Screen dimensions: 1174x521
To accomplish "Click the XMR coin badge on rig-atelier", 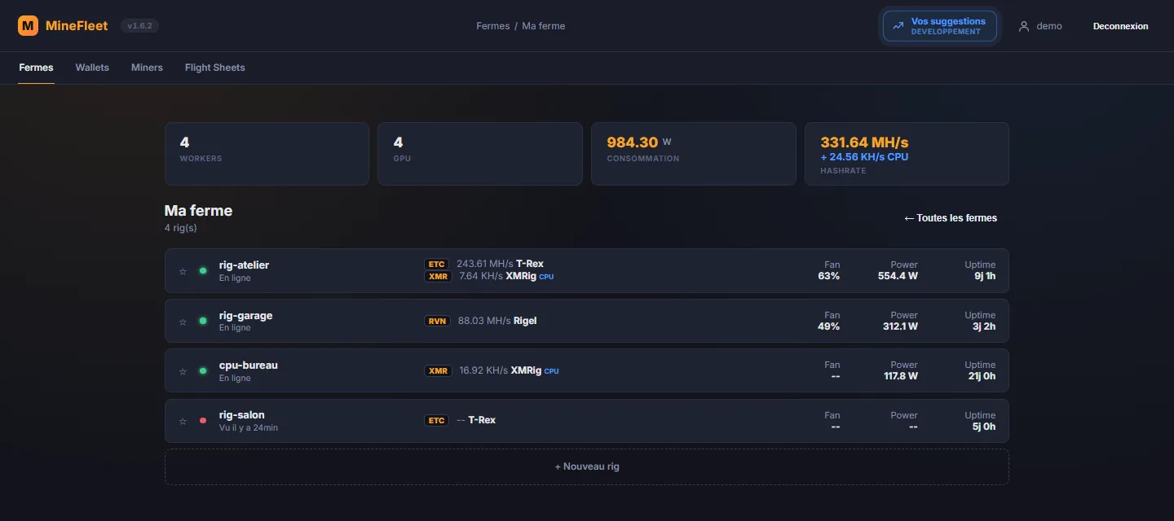I will (438, 276).
